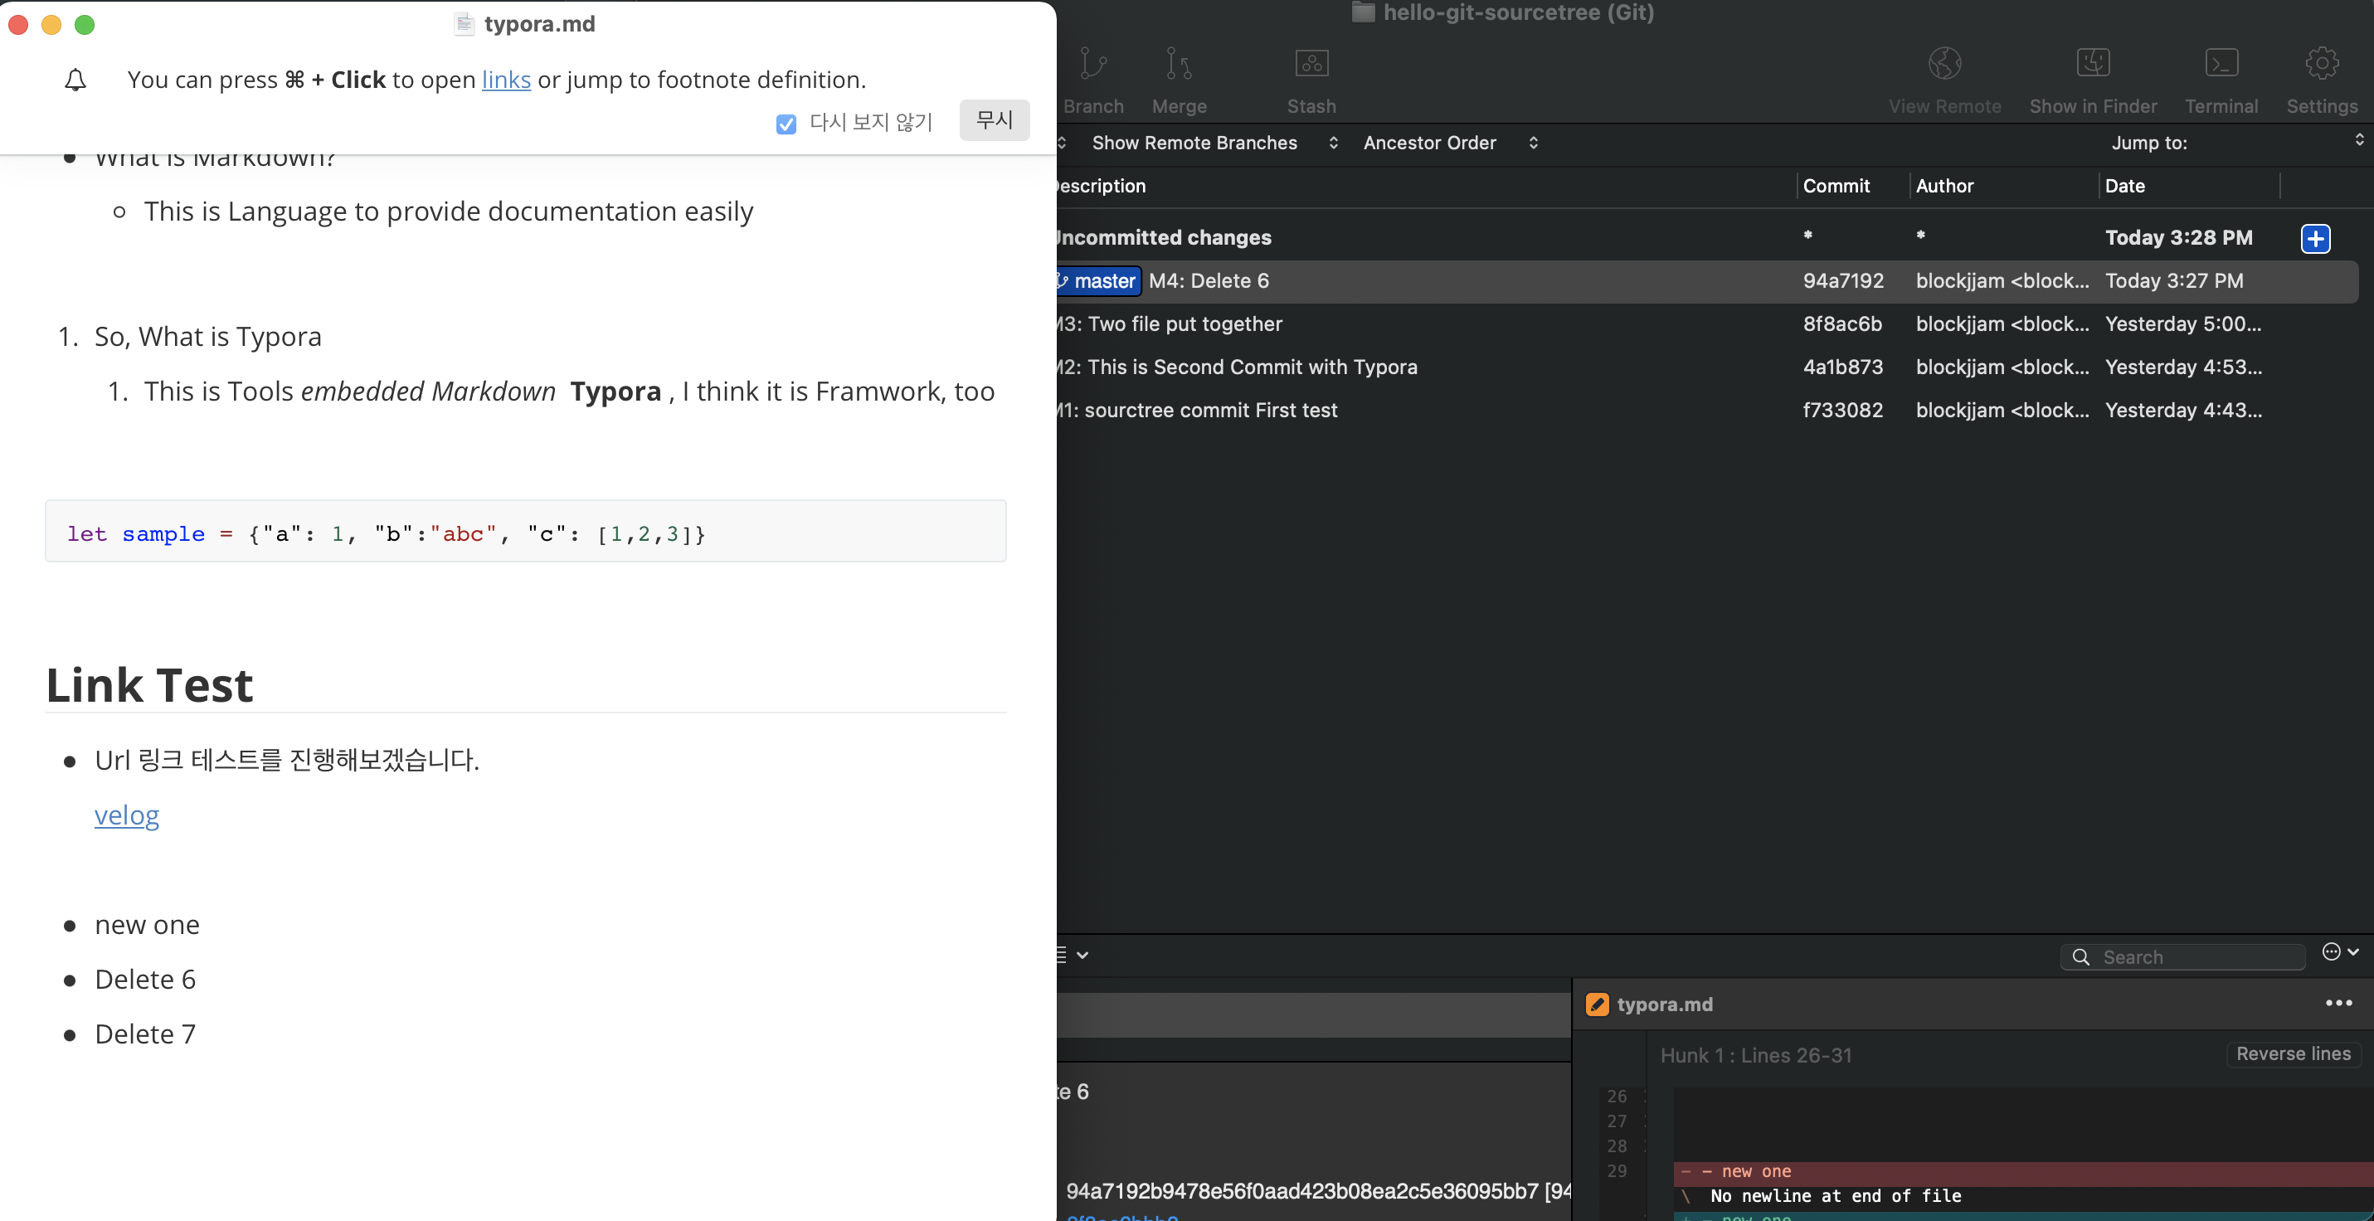Click the View Remote globe icon
The height and width of the screenshot is (1221, 2374).
coord(1943,65)
